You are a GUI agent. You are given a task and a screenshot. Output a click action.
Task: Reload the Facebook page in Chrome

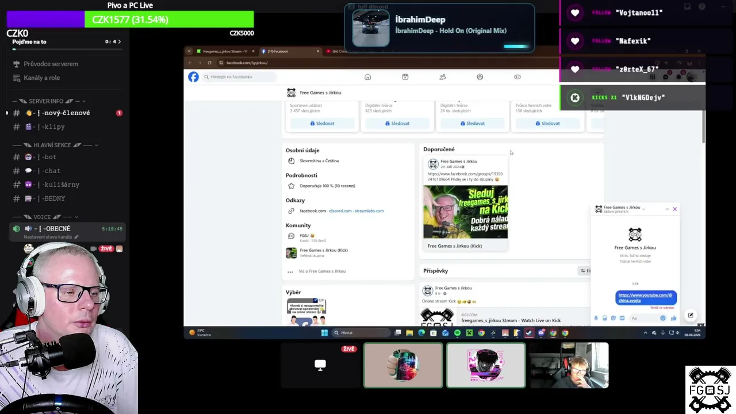click(209, 63)
